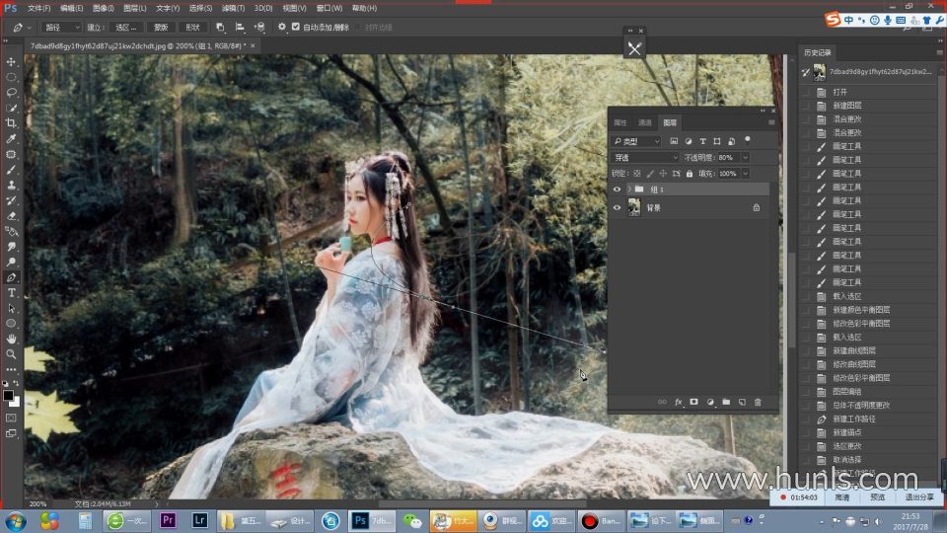Open path alignment icon in options bar

[x=240, y=28]
